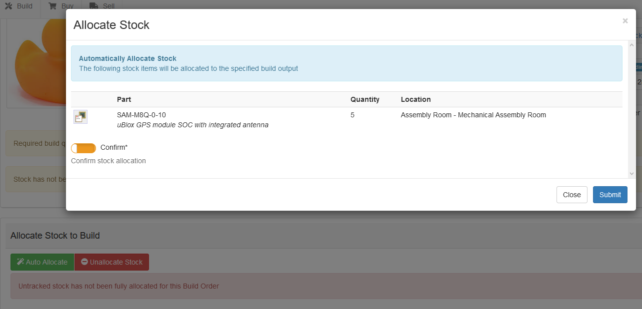
Task: Click the truck icon beside Sell
Action: coord(93,6)
